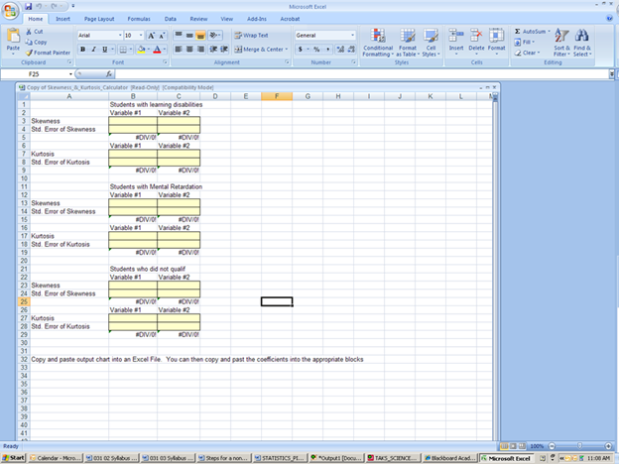Toggle Bold formatting
Viewport: 619px width, 464px height.
pyautogui.click(x=82, y=49)
